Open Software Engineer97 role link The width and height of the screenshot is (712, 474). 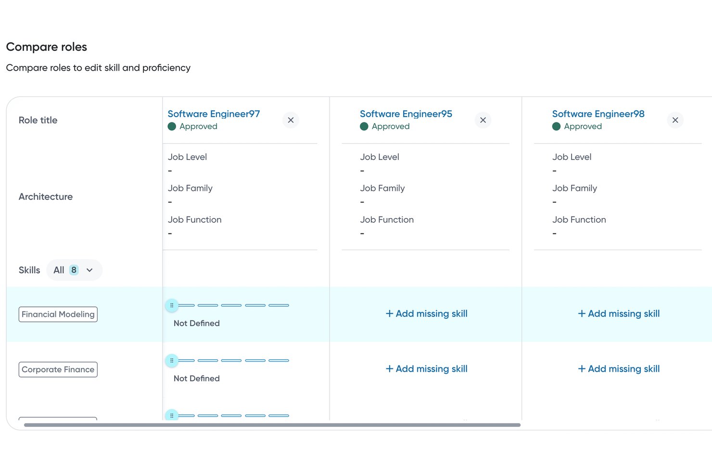pyautogui.click(x=214, y=114)
